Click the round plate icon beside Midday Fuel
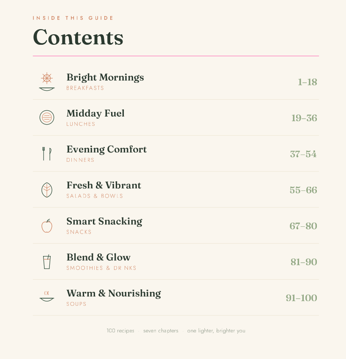This screenshot has width=346, height=359. coord(47,117)
